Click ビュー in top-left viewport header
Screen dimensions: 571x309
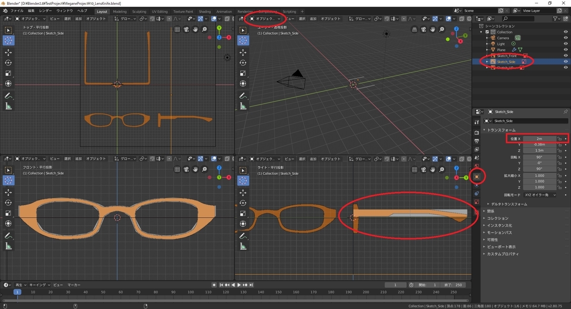coord(55,19)
